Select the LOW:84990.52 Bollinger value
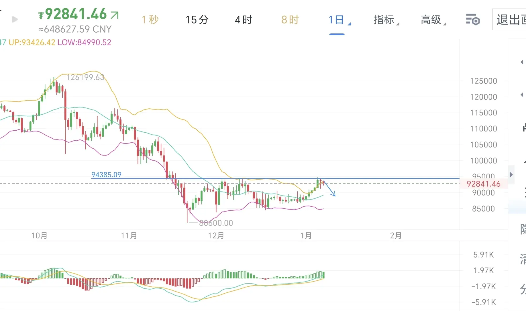Viewport: 526px width, 311px height. click(x=85, y=43)
